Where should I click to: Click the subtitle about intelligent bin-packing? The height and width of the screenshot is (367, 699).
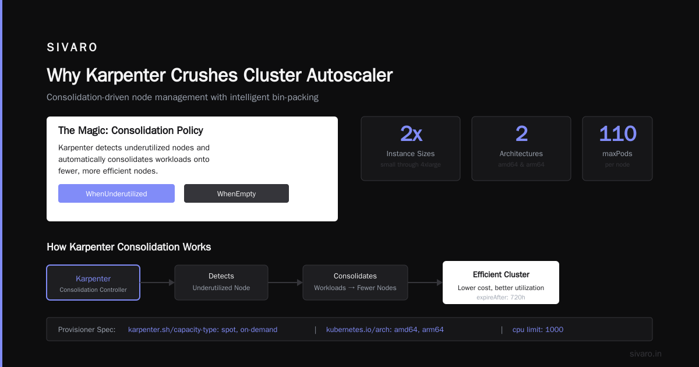(182, 97)
